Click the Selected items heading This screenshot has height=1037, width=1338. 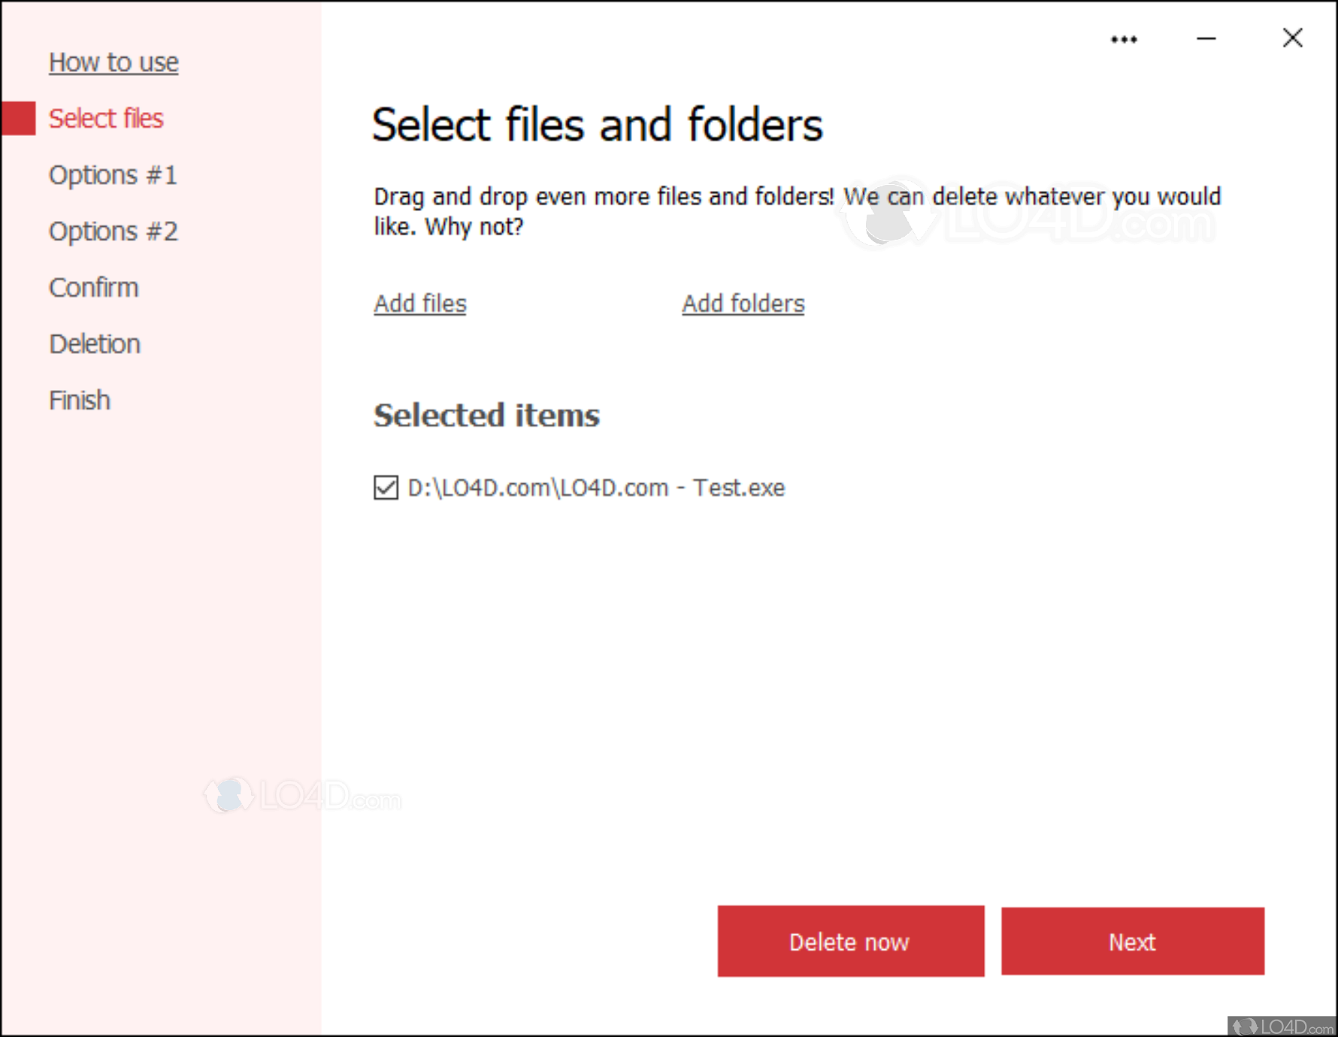[x=486, y=415]
